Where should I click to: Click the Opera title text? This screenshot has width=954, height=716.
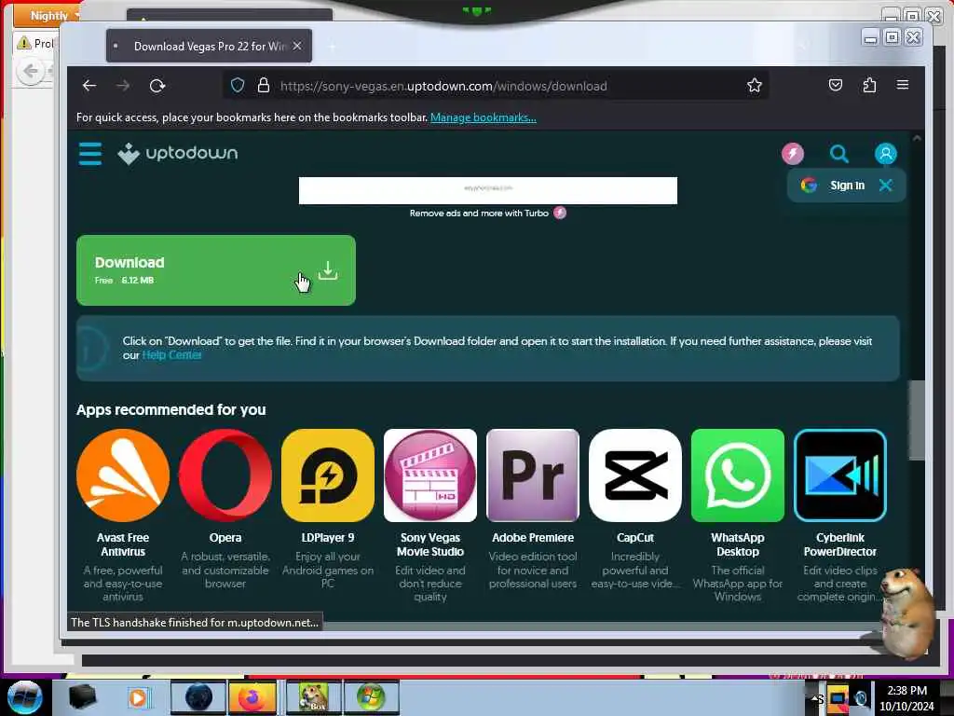coord(225,538)
